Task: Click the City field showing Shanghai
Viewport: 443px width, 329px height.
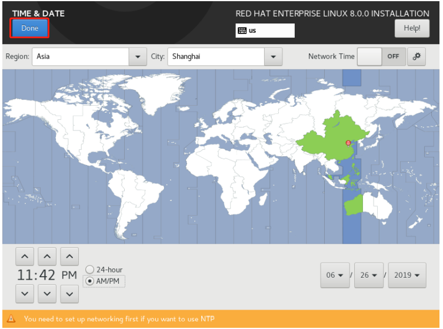Action: pyautogui.click(x=216, y=57)
